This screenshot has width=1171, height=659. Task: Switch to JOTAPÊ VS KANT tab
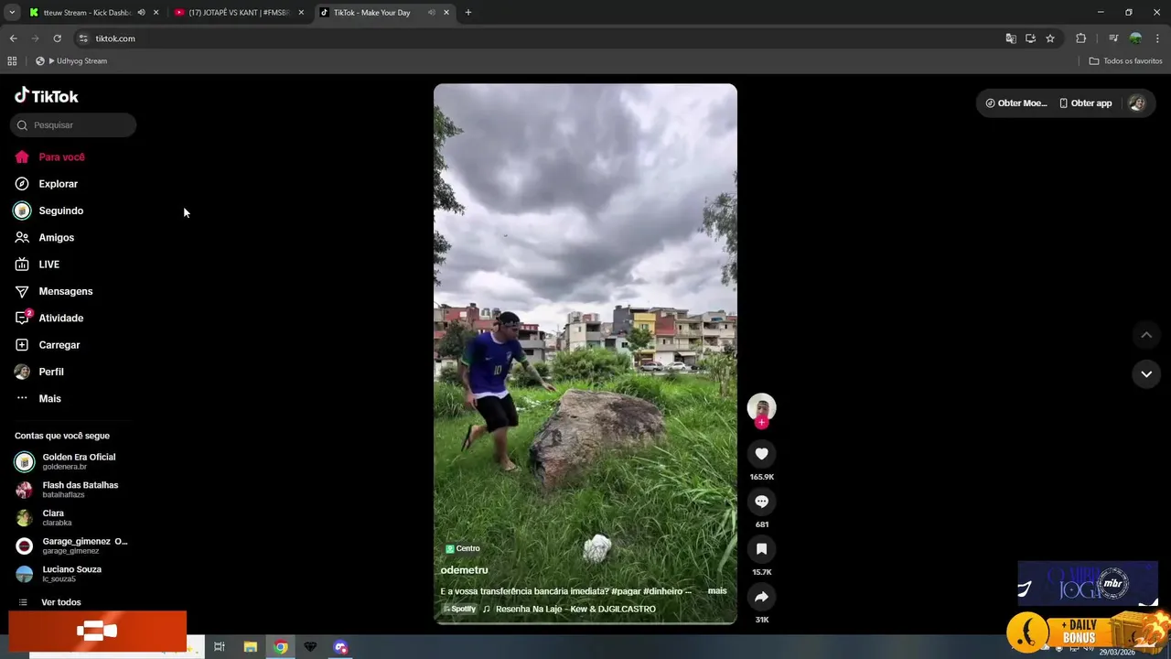[238, 13]
